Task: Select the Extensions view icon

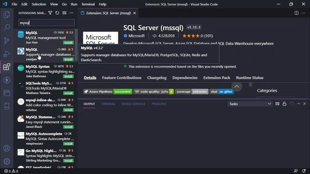Action: pyautogui.click(x=7, y=67)
